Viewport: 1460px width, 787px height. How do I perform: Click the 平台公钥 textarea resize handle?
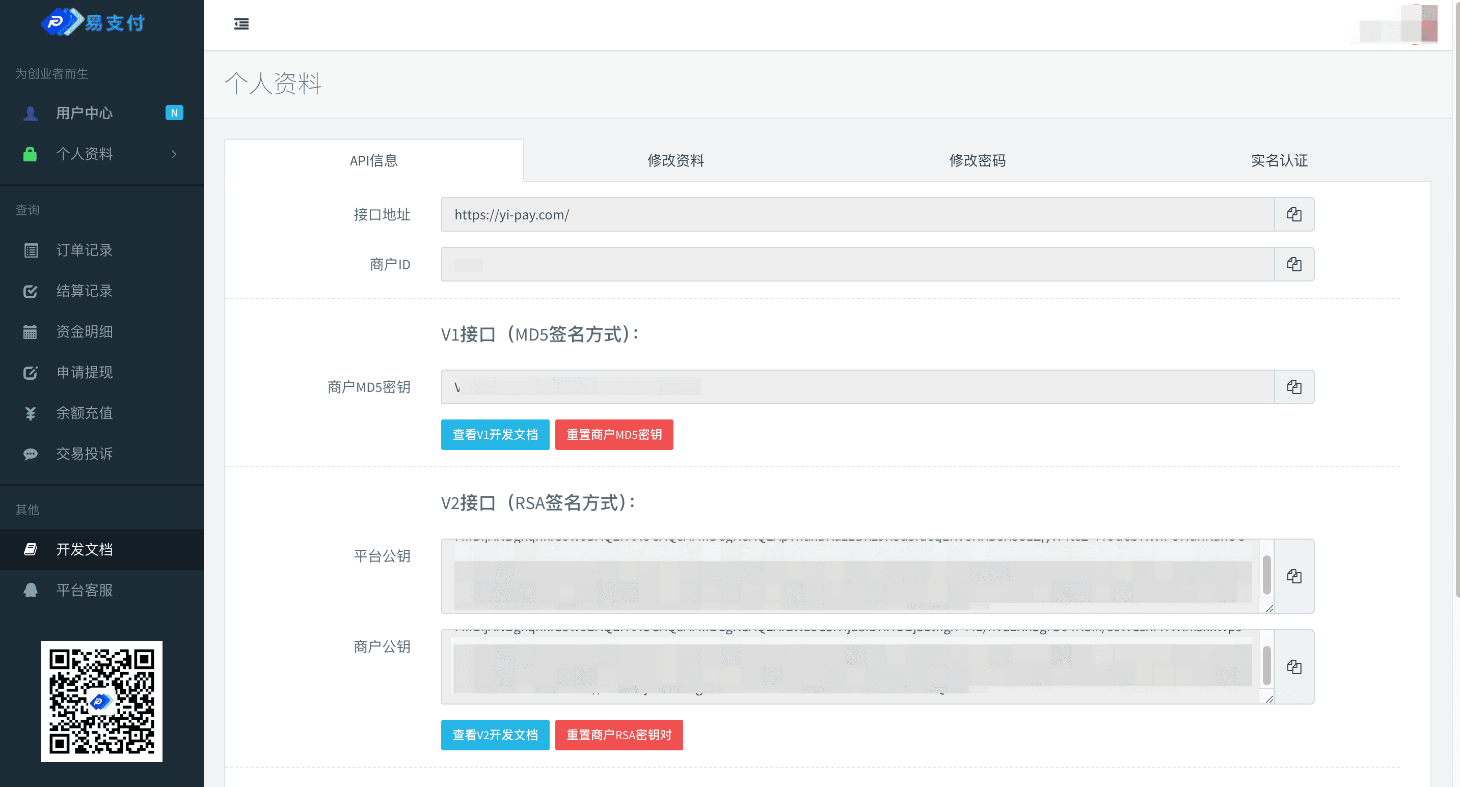point(1269,609)
